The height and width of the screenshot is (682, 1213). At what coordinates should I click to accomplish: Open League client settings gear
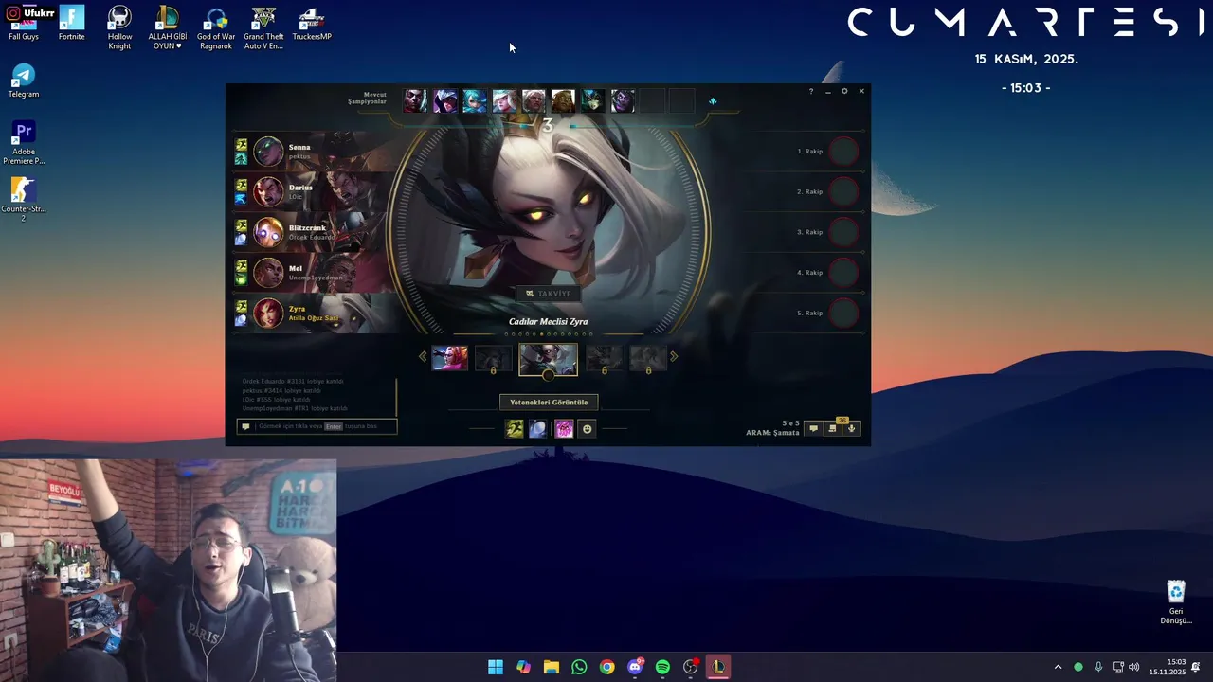pyautogui.click(x=844, y=91)
